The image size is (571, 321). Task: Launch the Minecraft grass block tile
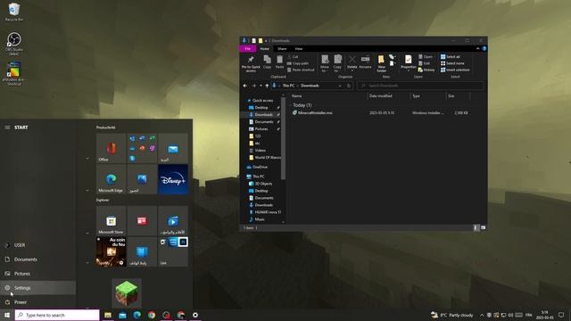(x=127, y=293)
